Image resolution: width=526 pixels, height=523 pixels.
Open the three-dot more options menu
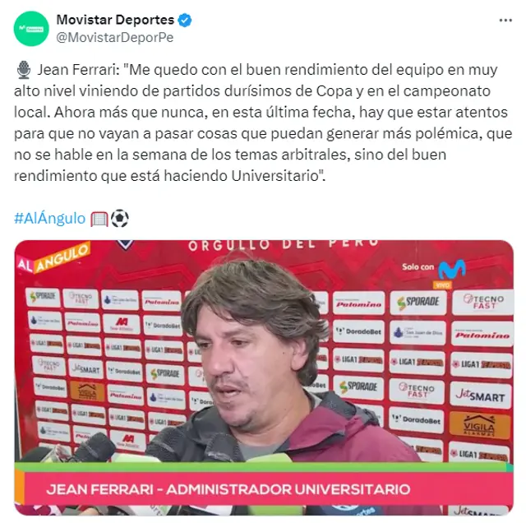tap(505, 21)
